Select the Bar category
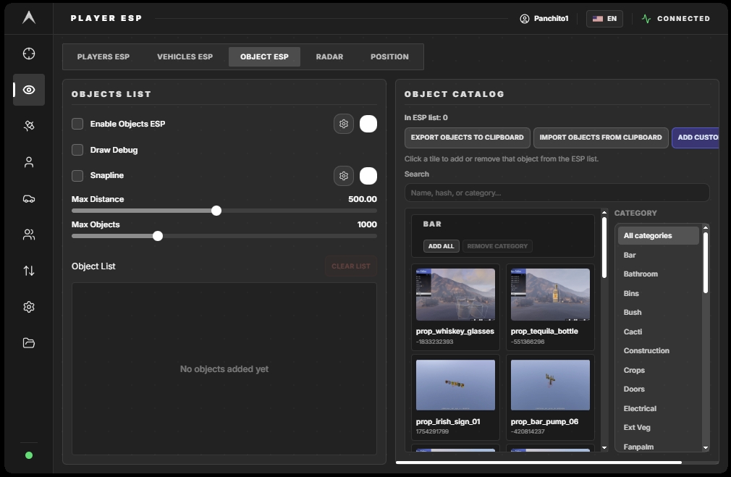The width and height of the screenshot is (731, 477). coord(659,255)
